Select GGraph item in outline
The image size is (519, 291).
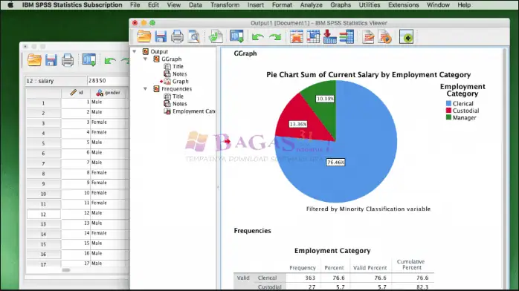(x=171, y=59)
